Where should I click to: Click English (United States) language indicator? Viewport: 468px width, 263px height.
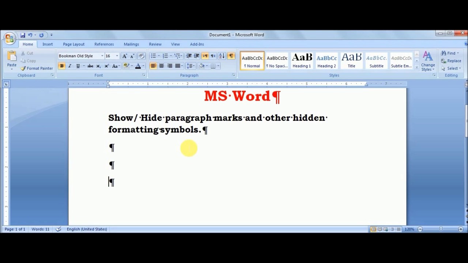point(87,229)
